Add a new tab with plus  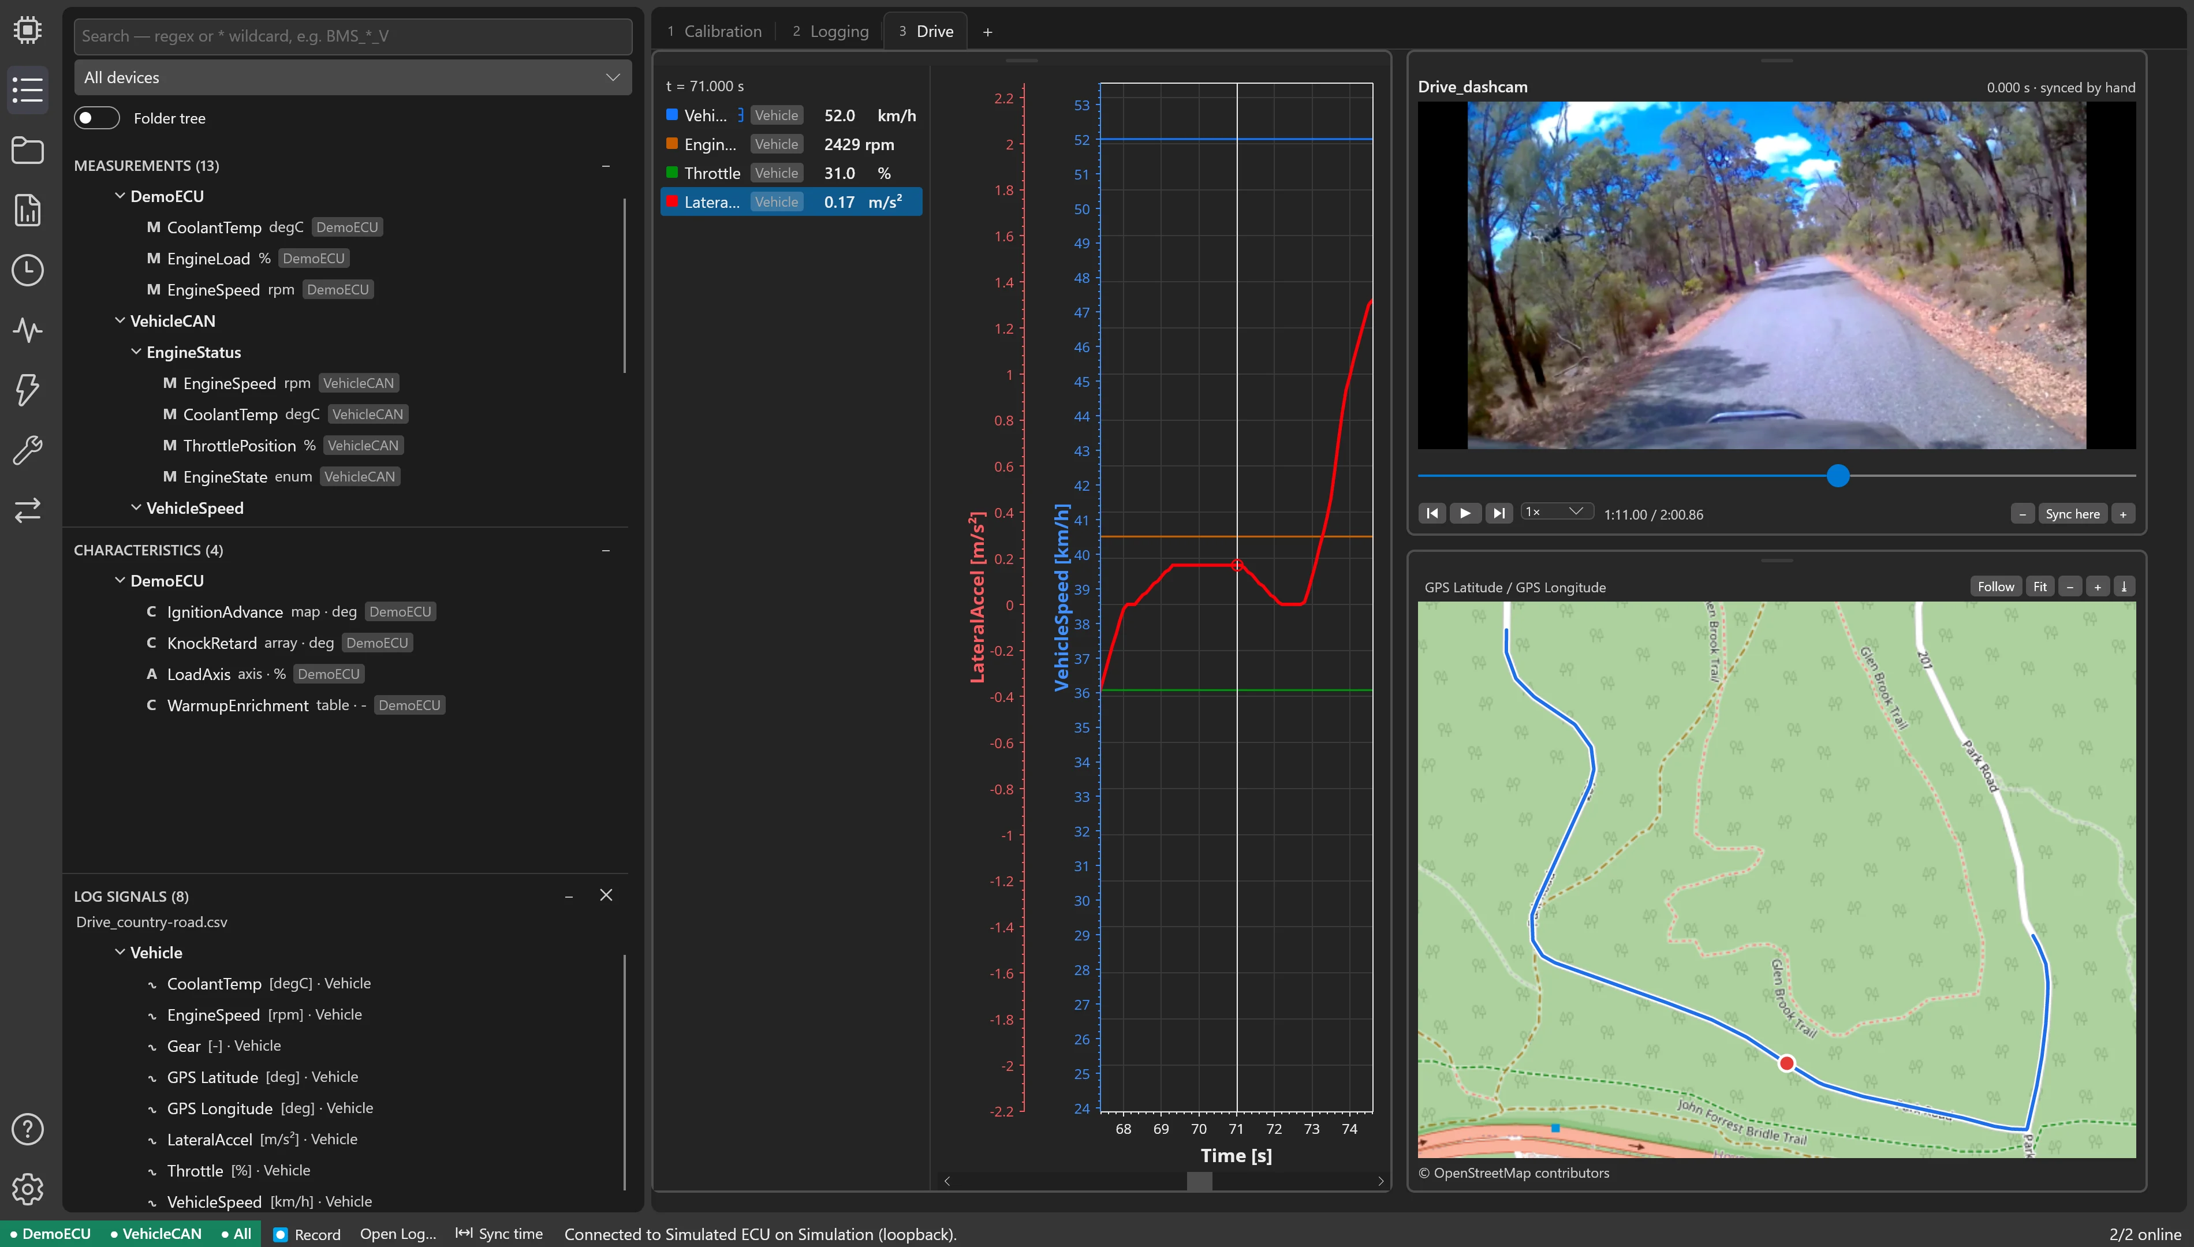tap(987, 32)
